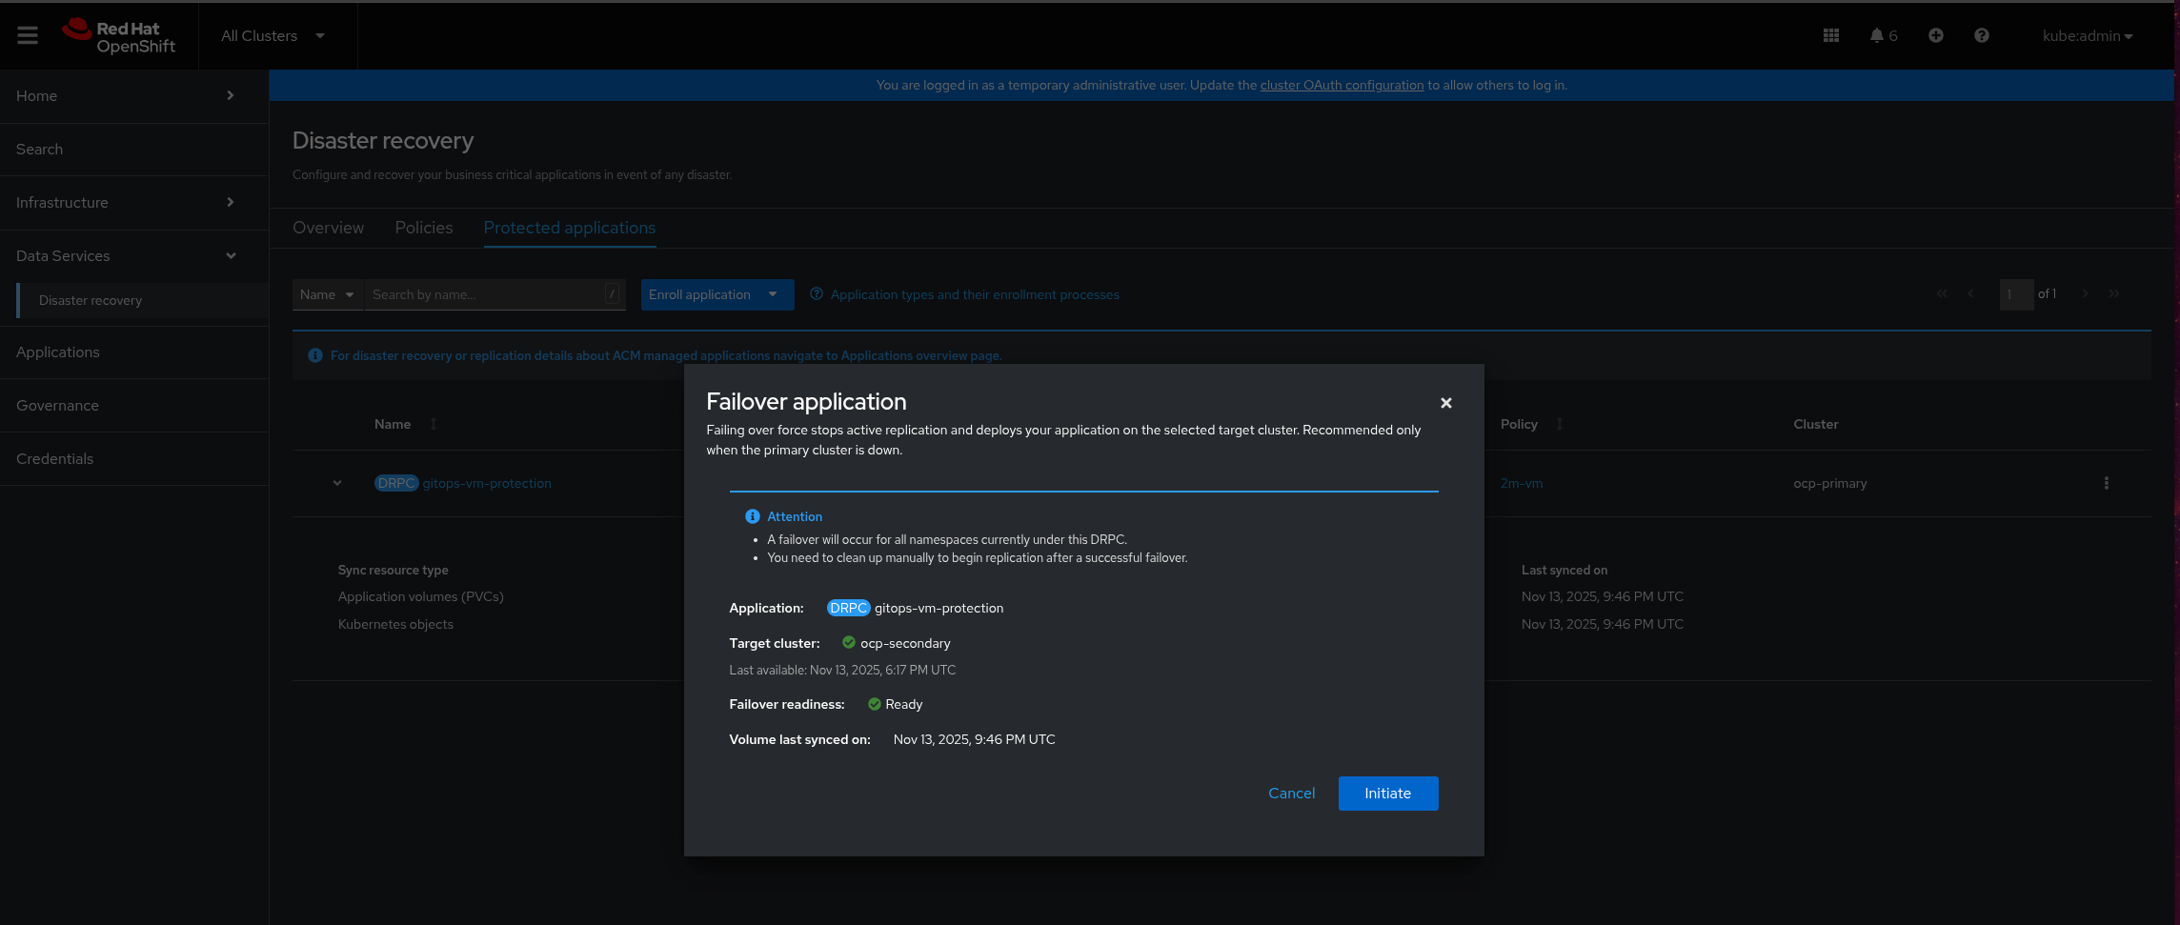Switch to the Policies tab
2180x925 pixels.
pyautogui.click(x=423, y=228)
